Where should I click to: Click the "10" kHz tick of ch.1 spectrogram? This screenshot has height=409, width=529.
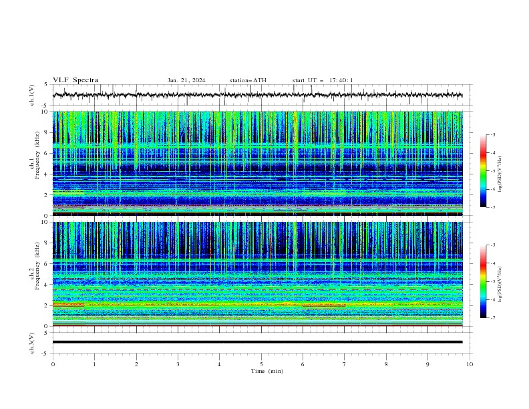[x=45, y=112]
